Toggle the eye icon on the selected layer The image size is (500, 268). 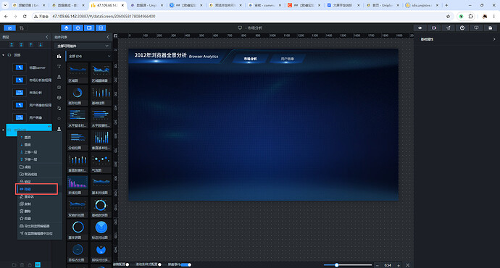(49, 127)
